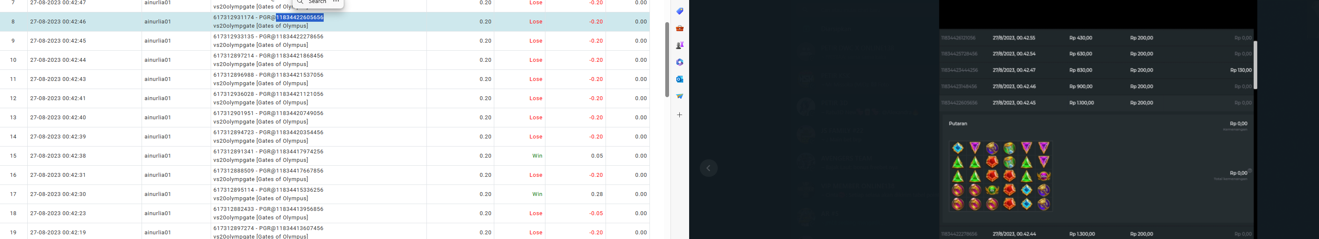Open the Tools briefcase sidebar icon
This screenshot has height=239, width=1319.
[x=679, y=28]
